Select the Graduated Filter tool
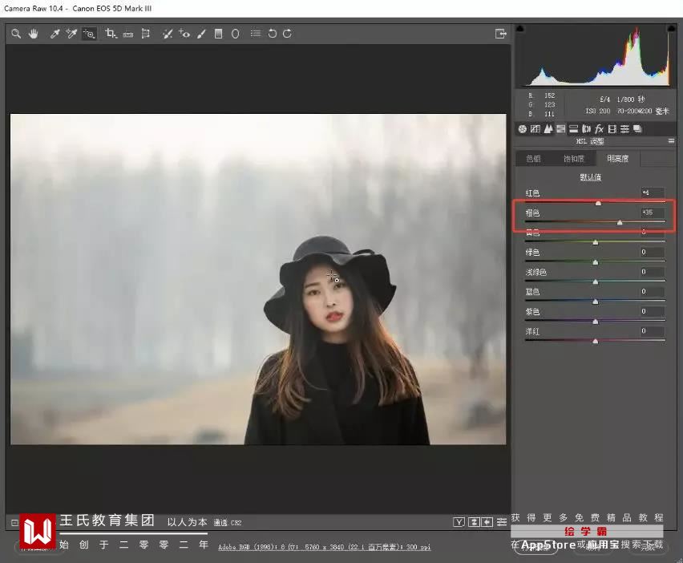Screen dimensions: 683x563 (x=219, y=34)
